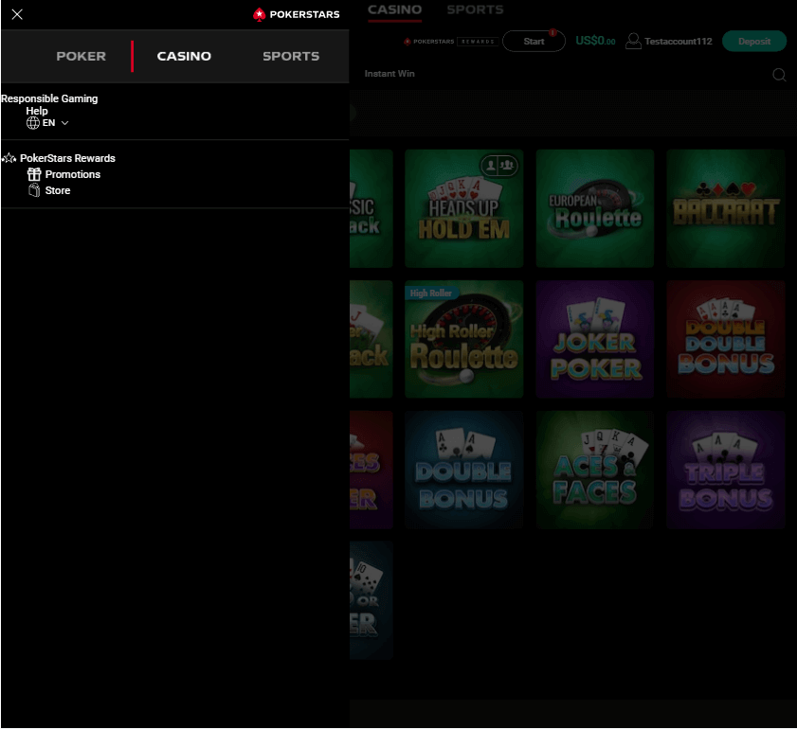Expand the EN language dropdown chevron
This screenshot has width=797, height=729.
pos(64,123)
